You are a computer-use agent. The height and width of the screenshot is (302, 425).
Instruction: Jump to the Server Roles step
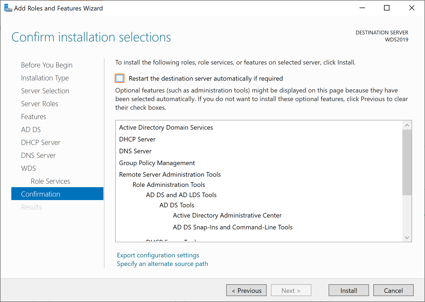pyautogui.click(x=40, y=104)
